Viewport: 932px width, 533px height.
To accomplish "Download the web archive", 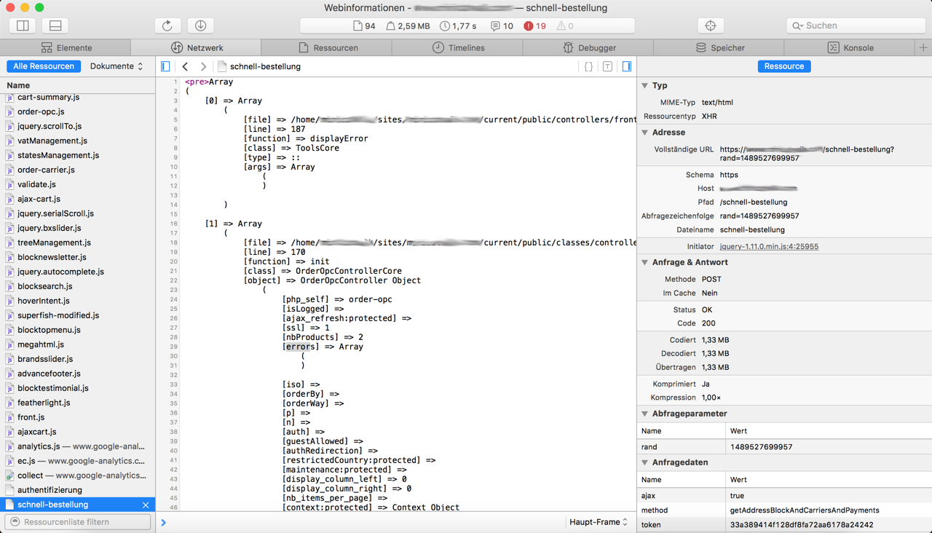I will tap(200, 25).
